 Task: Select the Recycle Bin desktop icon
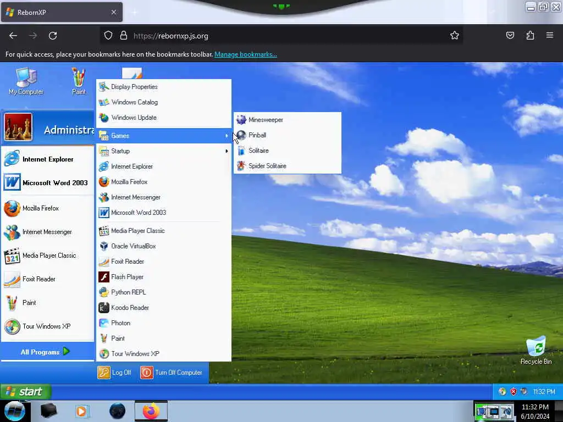tap(536, 350)
